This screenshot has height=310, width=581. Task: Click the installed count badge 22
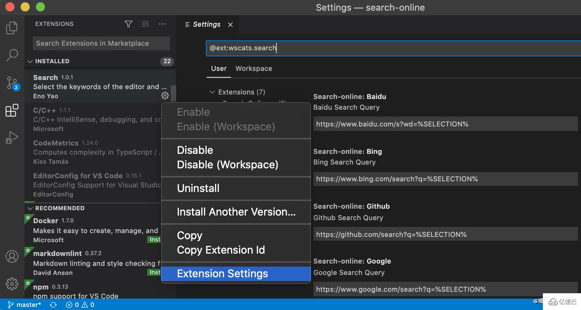(167, 61)
